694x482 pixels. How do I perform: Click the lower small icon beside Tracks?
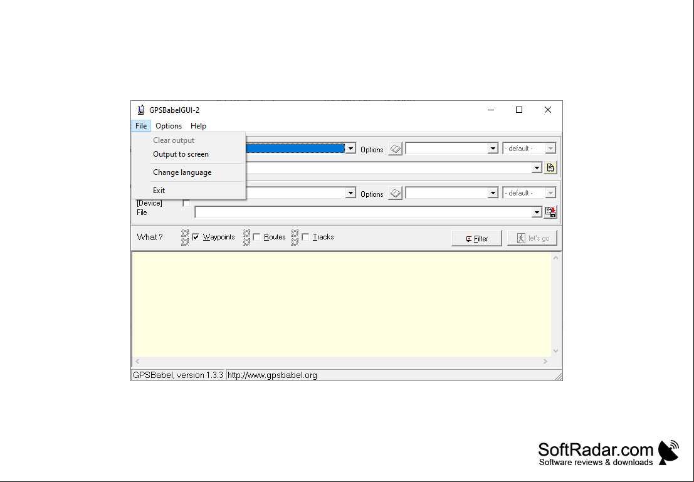click(x=295, y=242)
